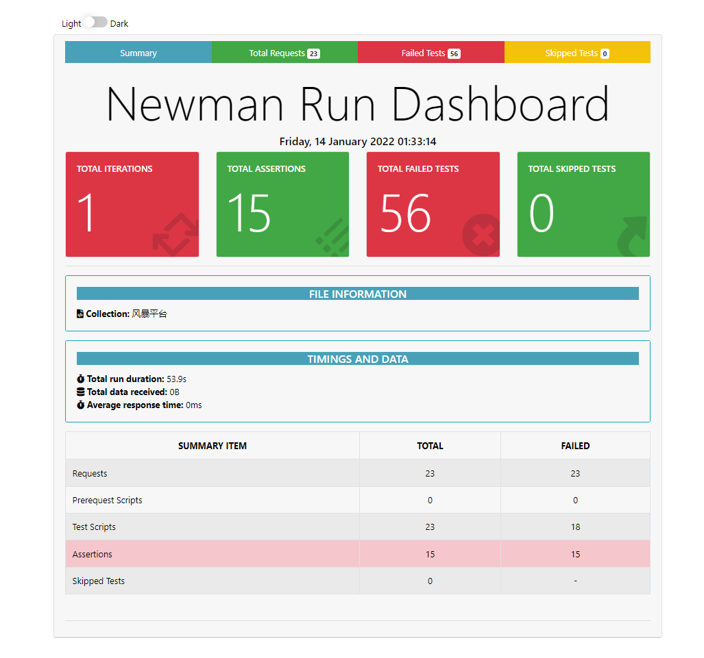Open the Summary tab
Image resolution: width=704 pixels, height=658 pixels.
(138, 53)
